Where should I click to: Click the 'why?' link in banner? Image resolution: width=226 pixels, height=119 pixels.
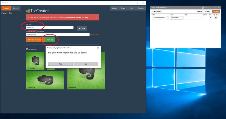pyautogui.click(x=87, y=18)
